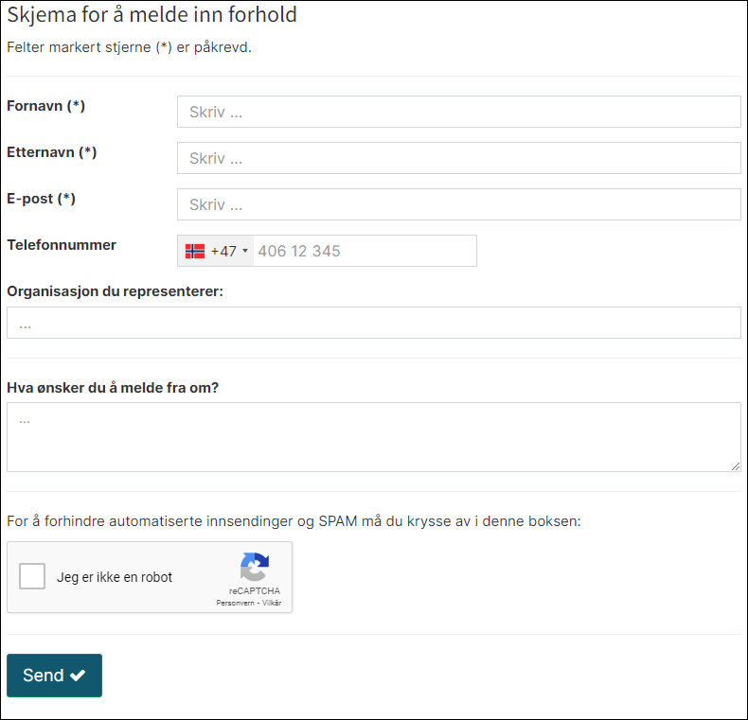Grab the resize handle of message textarea
This screenshot has height=720, width=748.
(x=735, y=465)
